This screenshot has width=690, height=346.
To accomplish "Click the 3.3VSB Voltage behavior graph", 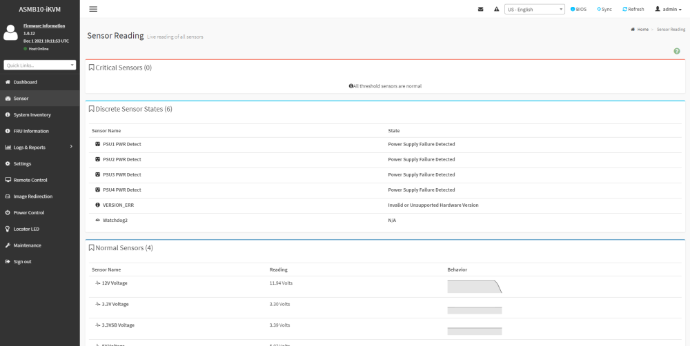I will click(475, 331).
